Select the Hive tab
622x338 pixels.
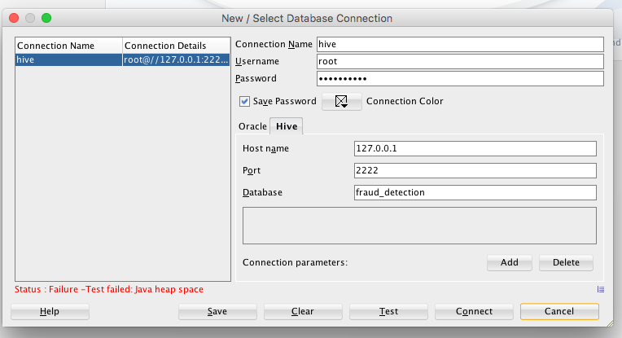coord(287,126)
